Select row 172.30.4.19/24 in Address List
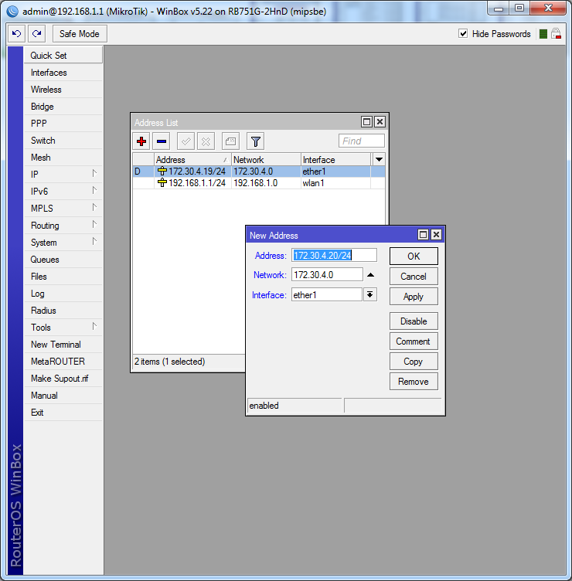Screen dimensions: 572x581 (x=259, y=172)
